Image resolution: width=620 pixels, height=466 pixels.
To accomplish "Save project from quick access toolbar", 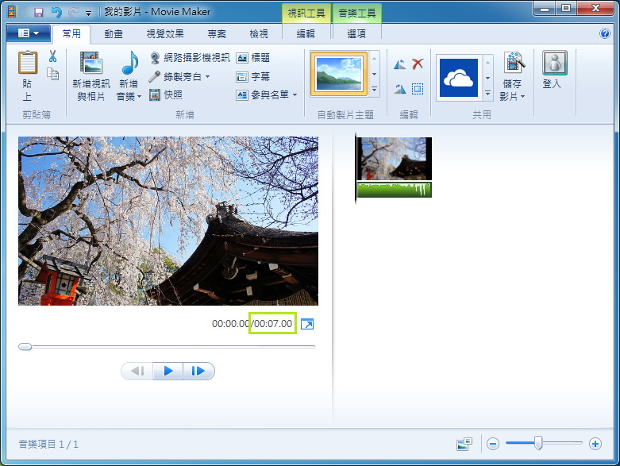I will click(38, 13).
